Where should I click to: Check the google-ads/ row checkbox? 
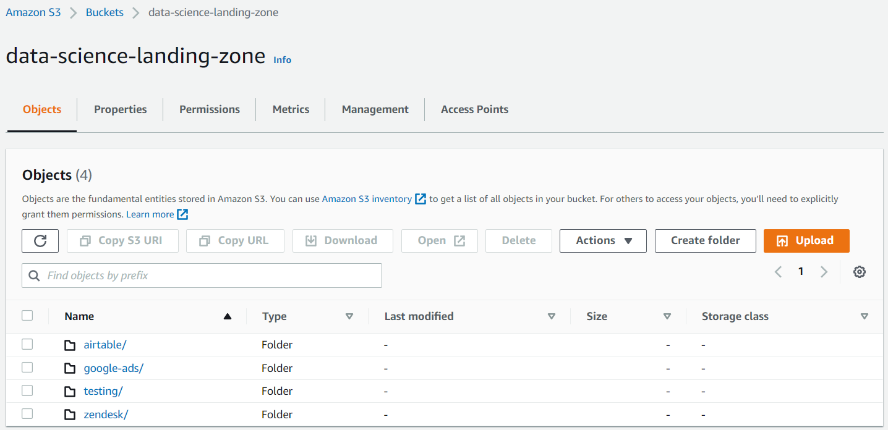click(27, 368)
